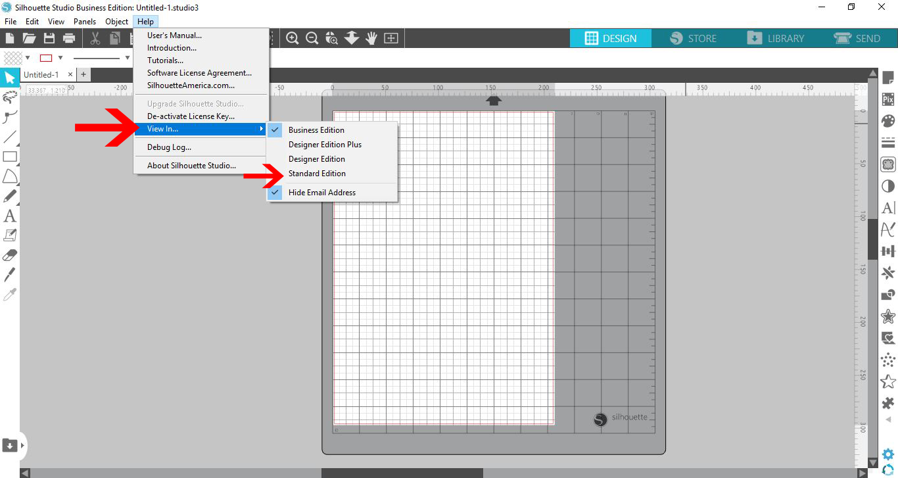Select the Freehand pencil tool
898x478 pixels.
point(9,196)
